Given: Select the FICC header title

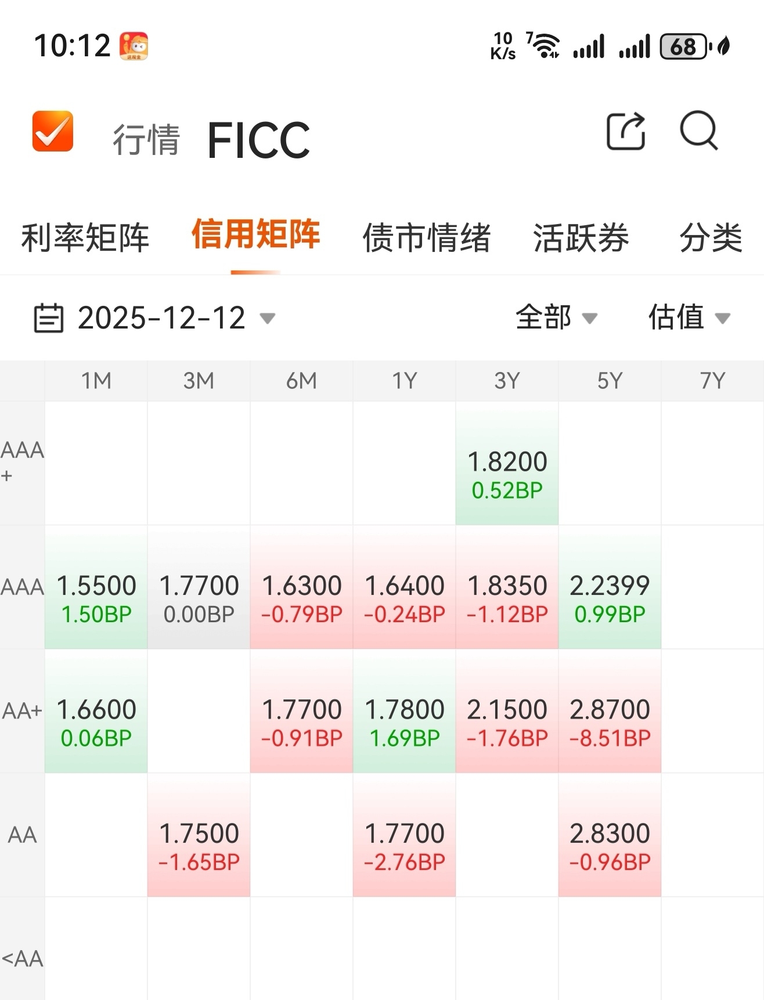Looking at the screenshot, I should [259, 140].
